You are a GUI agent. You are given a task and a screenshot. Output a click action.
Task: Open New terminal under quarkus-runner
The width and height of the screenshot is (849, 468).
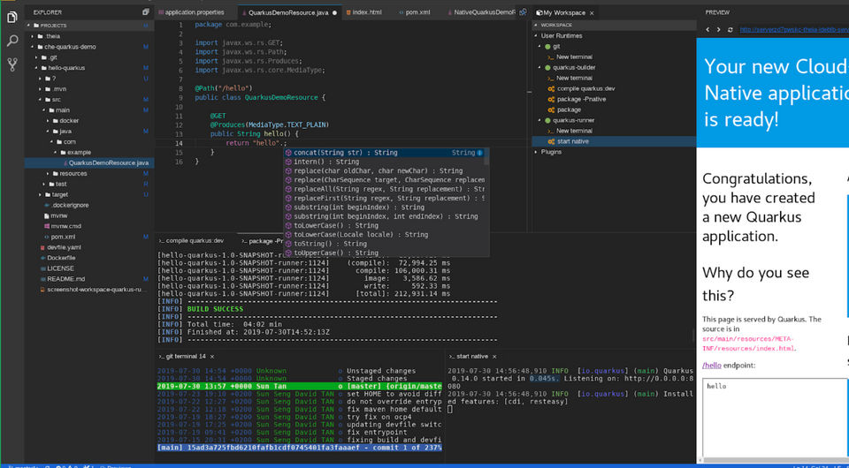(x=574, y=131)
